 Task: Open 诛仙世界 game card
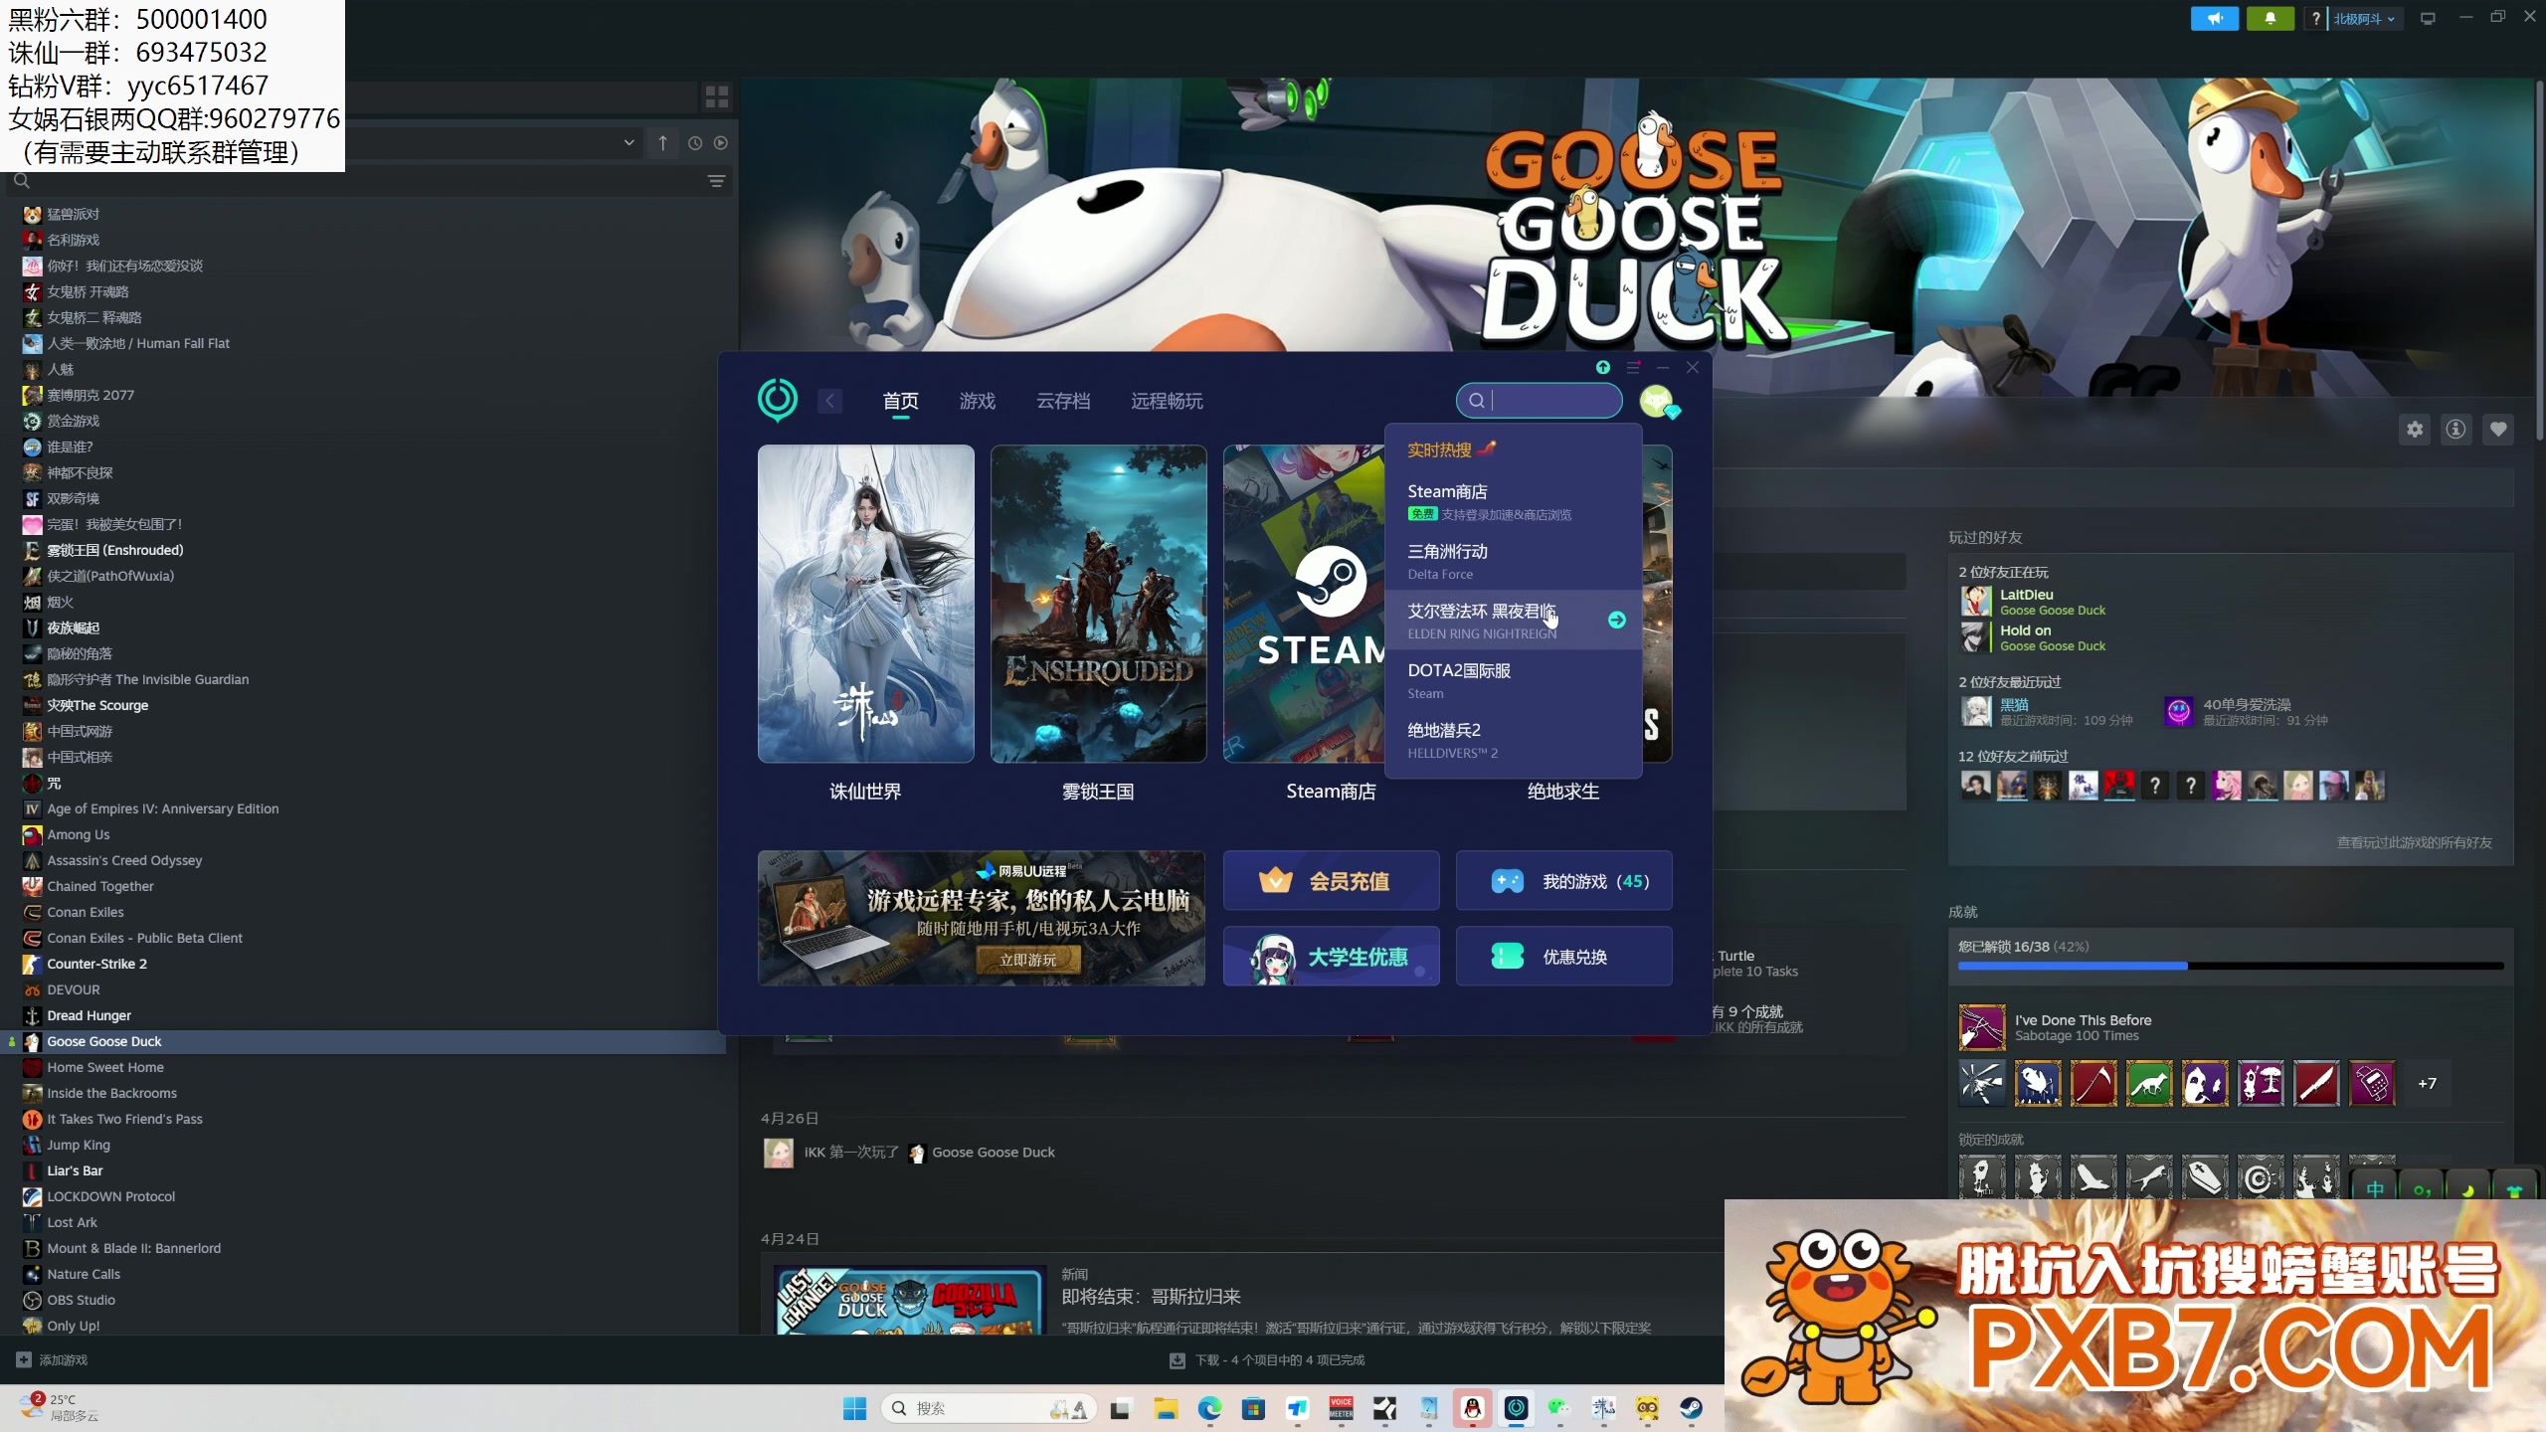[x=865, y=604]
